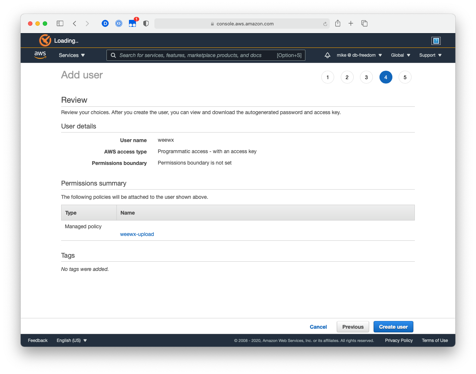The height and width of the screenshot is (374, 476).
Task: Select the highlighted step 4 indicator
Action: [386, 77]
